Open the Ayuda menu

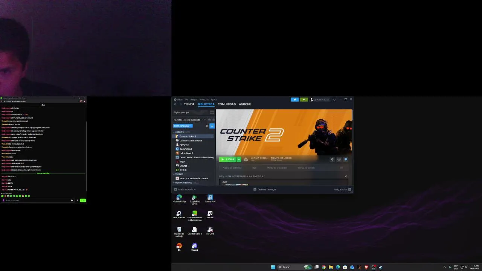214,99
